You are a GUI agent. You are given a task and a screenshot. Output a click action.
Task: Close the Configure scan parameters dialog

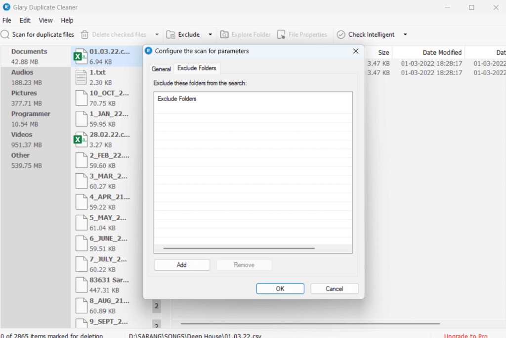[x=356, y=51]
